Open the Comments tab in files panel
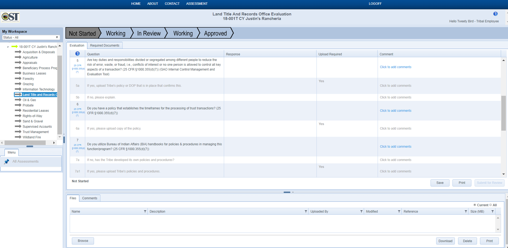Image resolution: width=508 pixels, height=248 pixels. pos(89,198)
